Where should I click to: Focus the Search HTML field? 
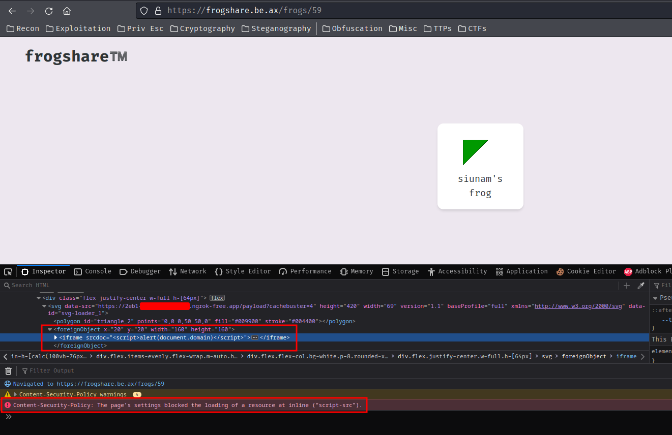pos(310,285)
